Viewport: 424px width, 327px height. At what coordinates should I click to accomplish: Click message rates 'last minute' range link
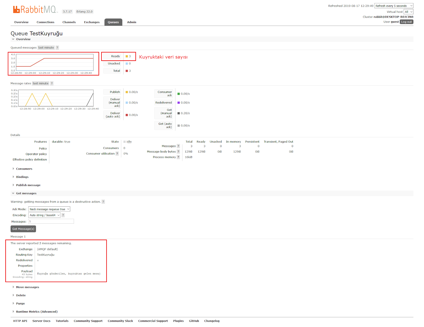41,83
